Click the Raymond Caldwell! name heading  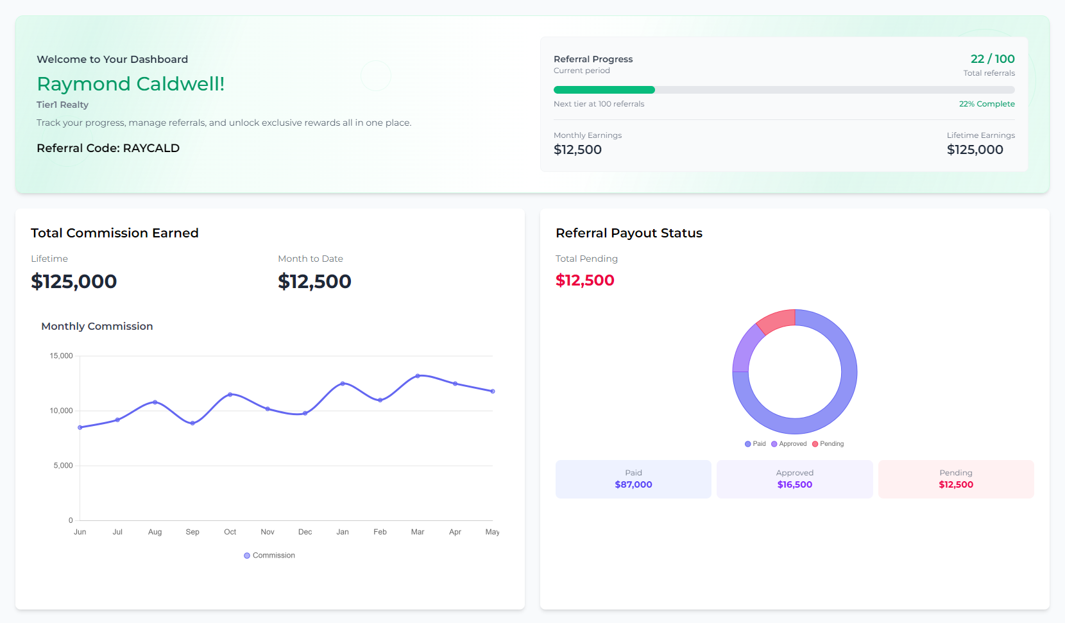tap(131, 84)
